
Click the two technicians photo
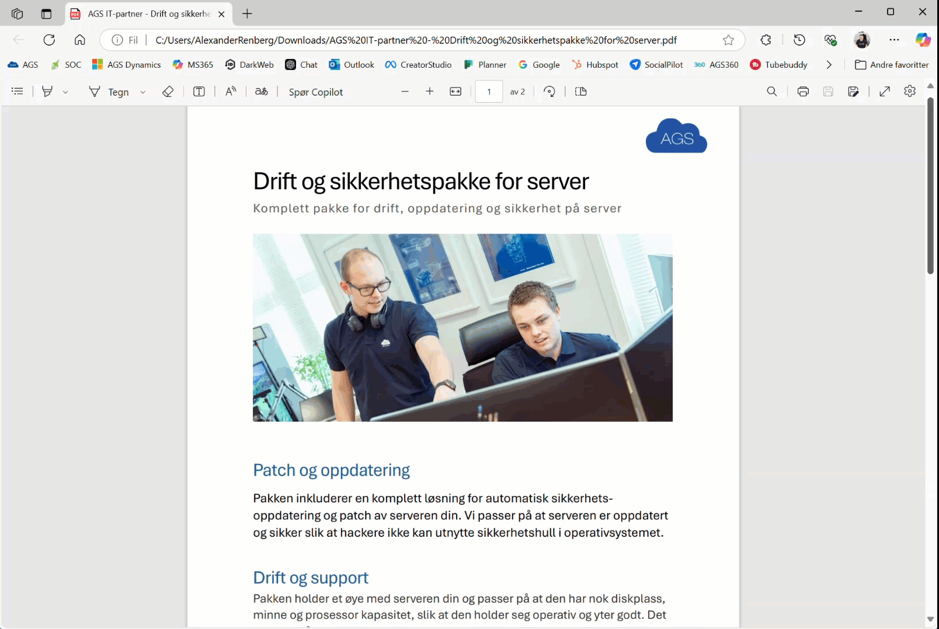coord(462,328)
